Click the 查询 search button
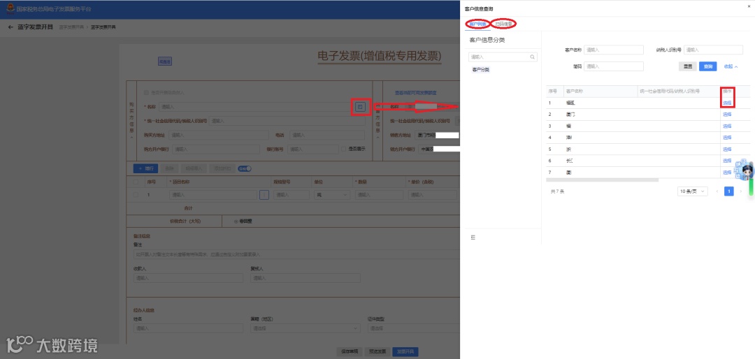Screen dimensions: 755x359 (707, 67)
